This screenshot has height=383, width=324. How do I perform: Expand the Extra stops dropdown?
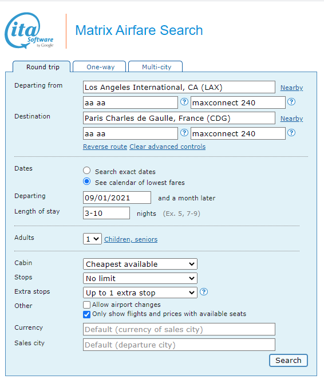(x=140, y=293)
